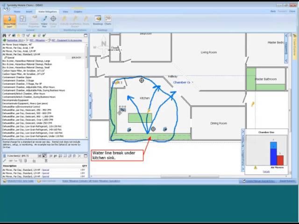
Task: Click the Dining Room label on floor plan
Action: (x=219, y=123)
